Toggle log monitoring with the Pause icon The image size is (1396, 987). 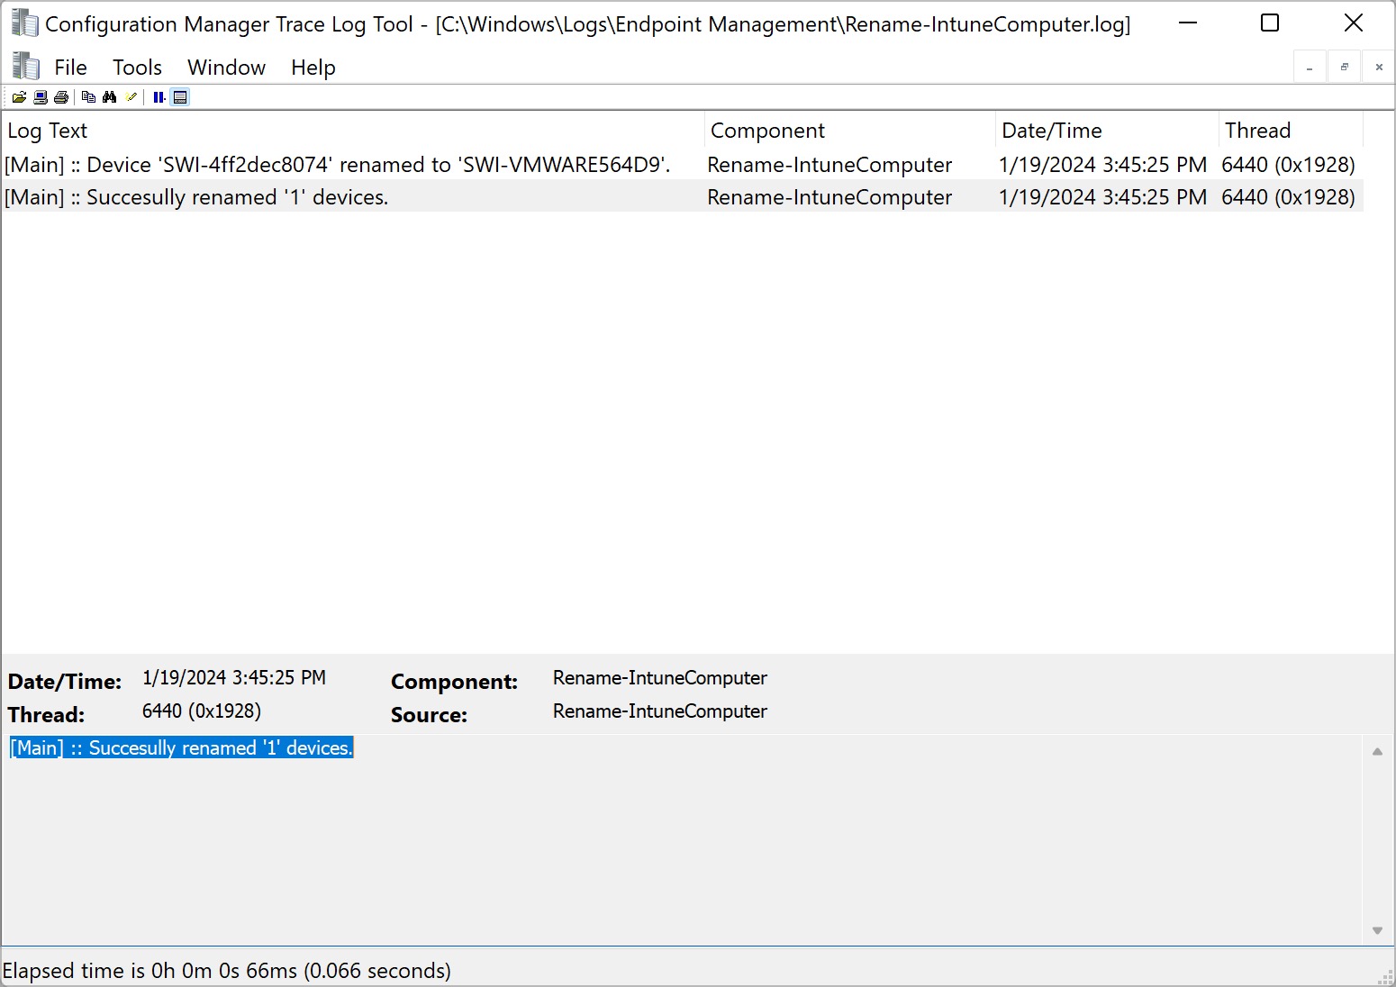[x=159, y=96]
